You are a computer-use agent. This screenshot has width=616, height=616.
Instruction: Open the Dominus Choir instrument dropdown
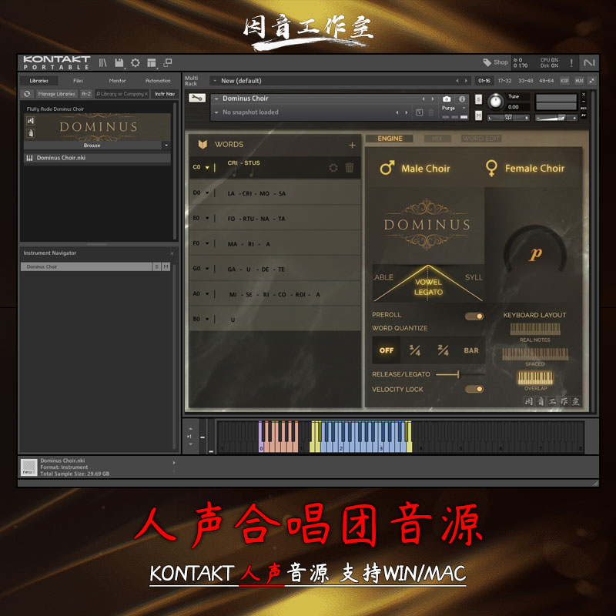point(216,99)
